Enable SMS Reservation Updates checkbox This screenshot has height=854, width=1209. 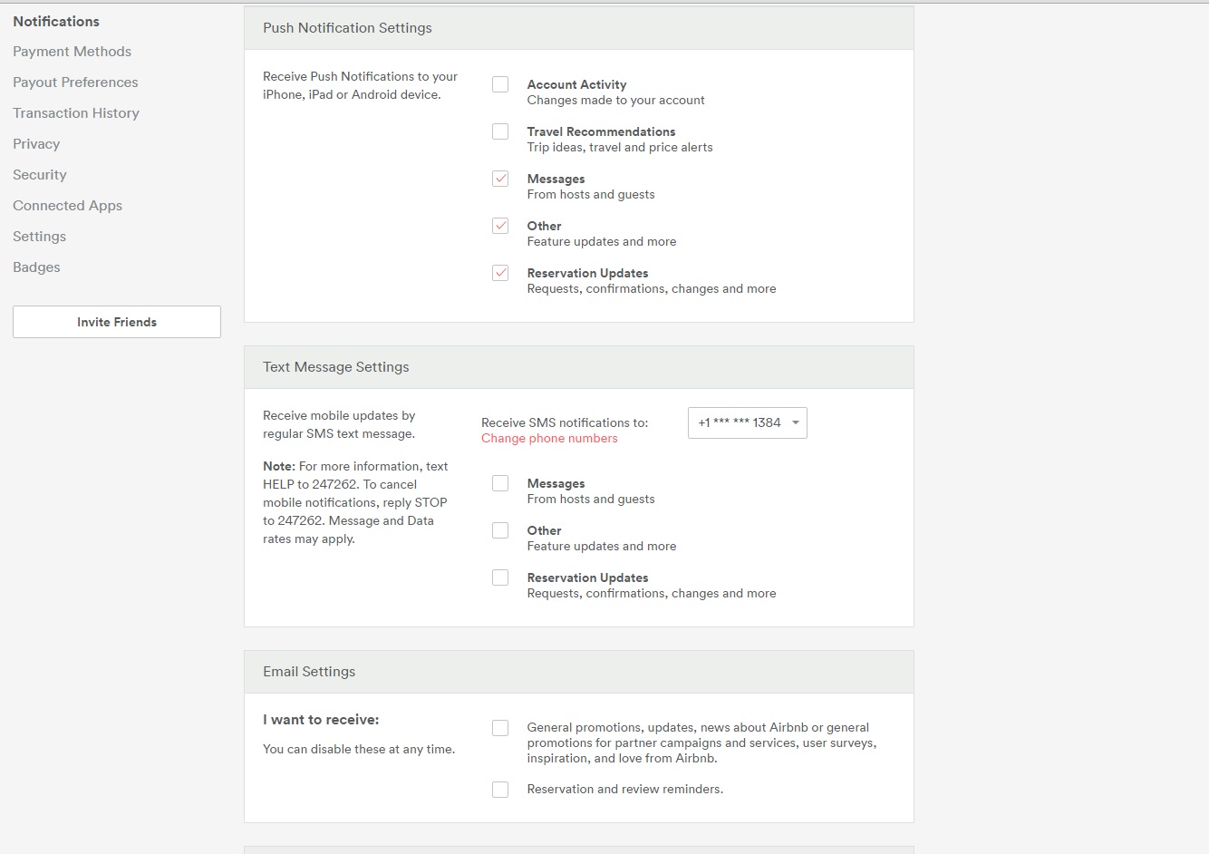coord(500,577)
